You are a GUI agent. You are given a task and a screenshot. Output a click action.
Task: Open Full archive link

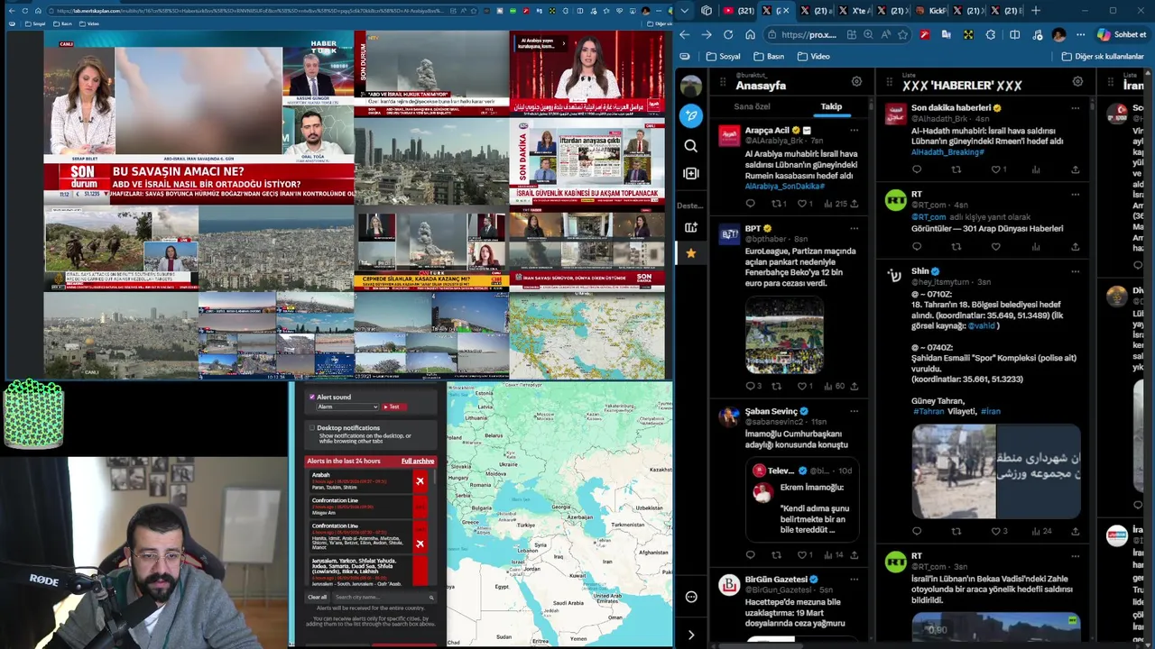(x=418, y=461)
